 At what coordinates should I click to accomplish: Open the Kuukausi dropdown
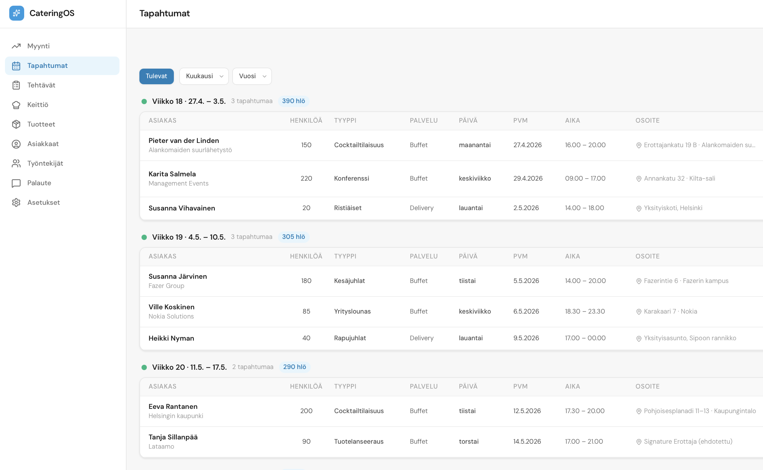[x=204, y=76]
